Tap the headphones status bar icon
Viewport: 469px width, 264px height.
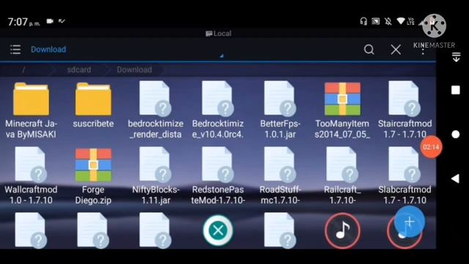point(363,21)
